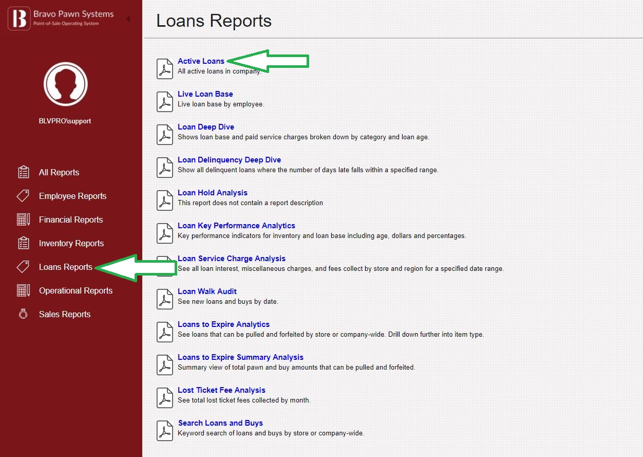
Task: Open the Active Loans report link
Action: pos(201,61)
